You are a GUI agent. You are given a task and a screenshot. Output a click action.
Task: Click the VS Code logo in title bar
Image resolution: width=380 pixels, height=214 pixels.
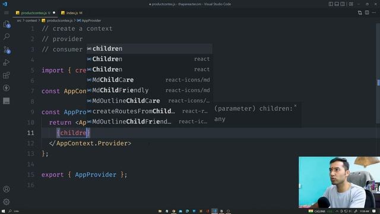[x=5, y=4]
